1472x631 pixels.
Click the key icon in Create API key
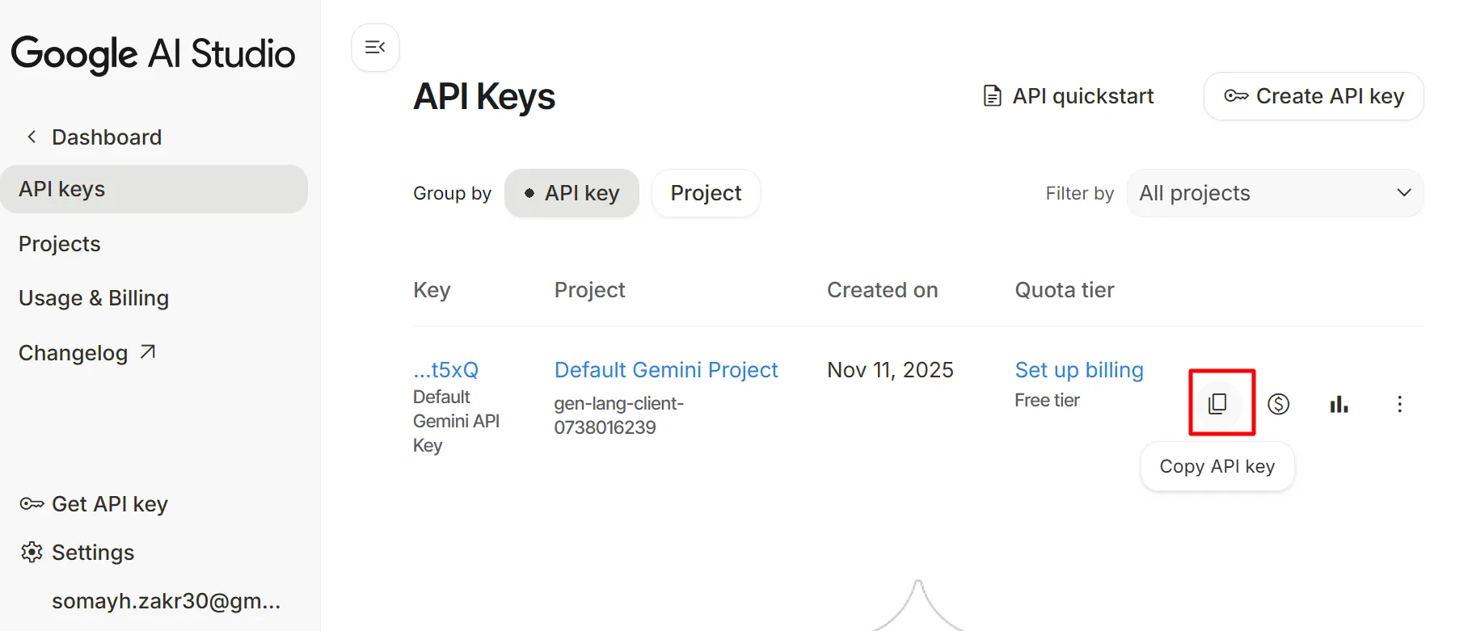1236,96
